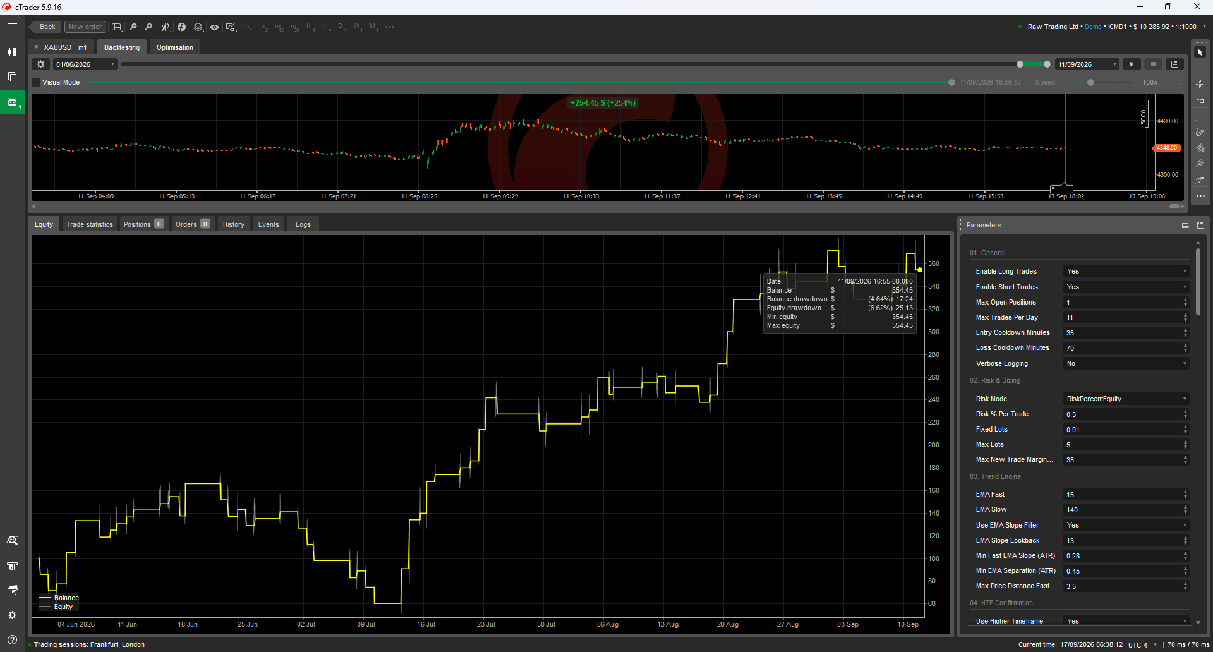1213x652 pixels.
Task: Start the backtest with play button
Action: [x=1132, y=64]
